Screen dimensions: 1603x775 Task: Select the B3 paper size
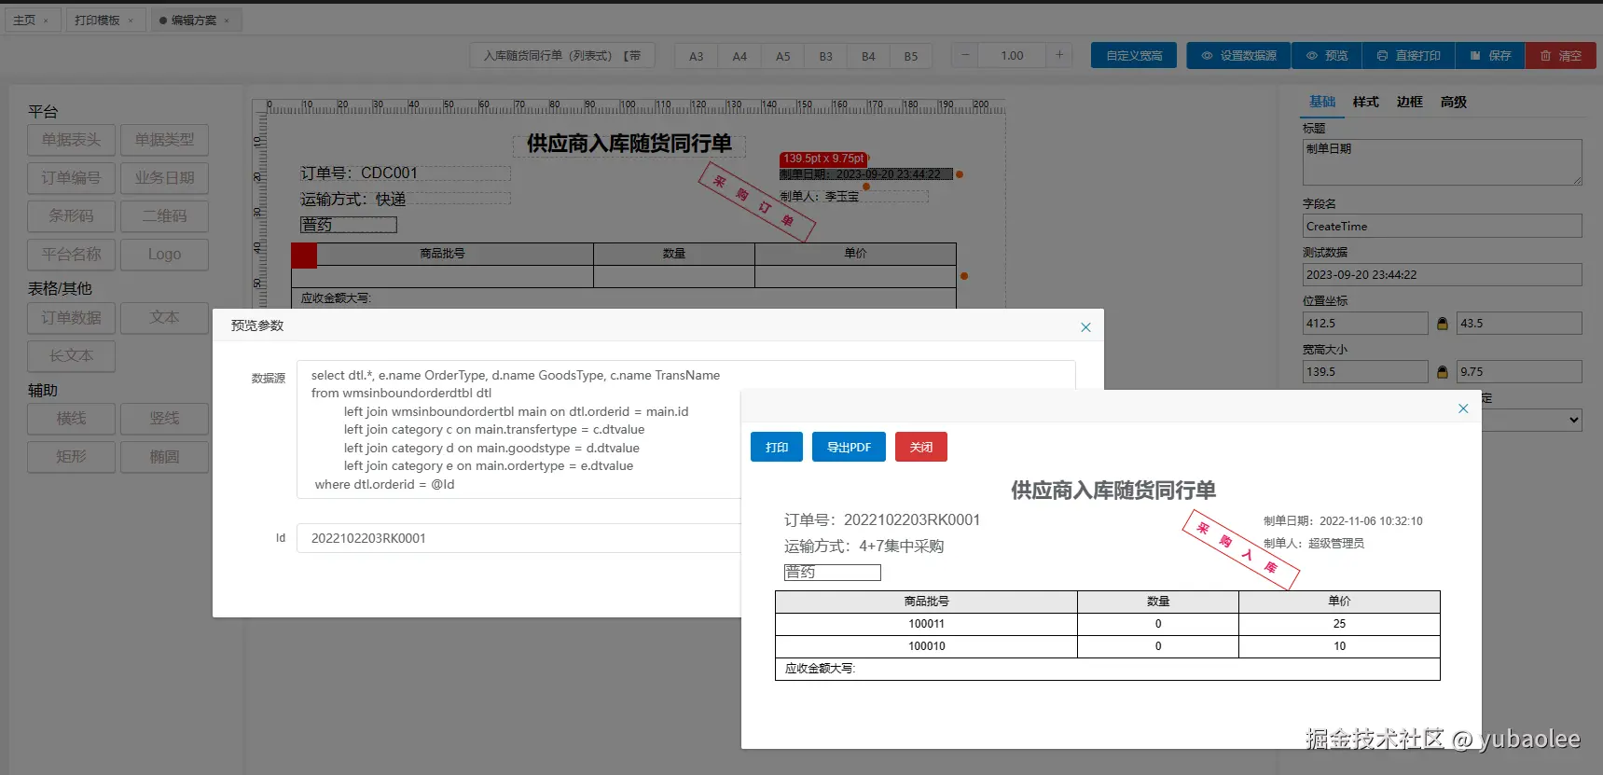pyautogui.click(x=825, y=56)
